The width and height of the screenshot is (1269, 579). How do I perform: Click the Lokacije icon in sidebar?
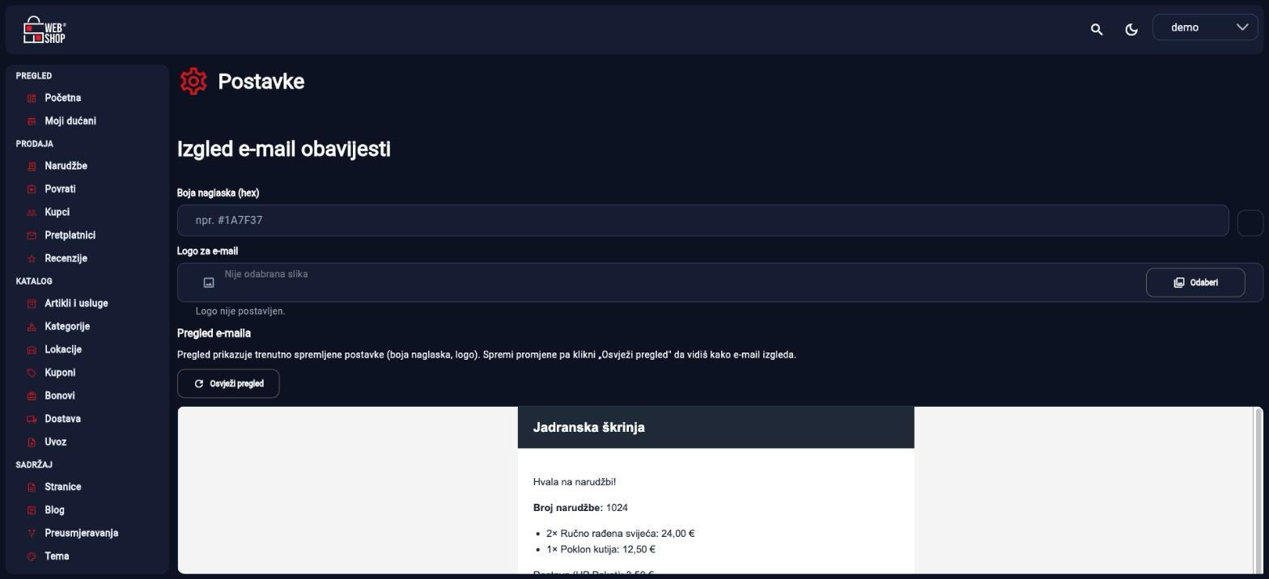(x=32, y=350)
